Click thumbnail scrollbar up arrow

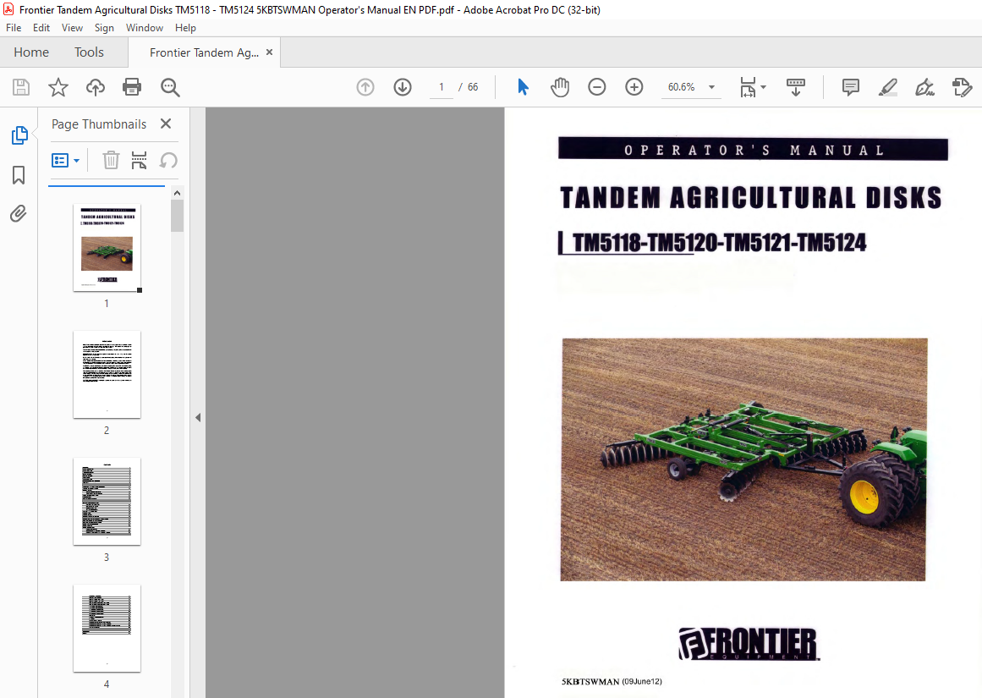178,193
